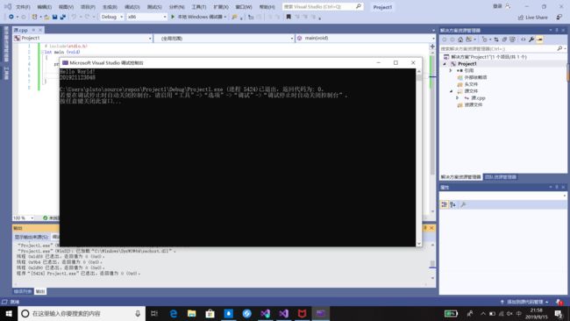Open the Windows Start menu
The width and height of the screenshot is (570, 321).
click(x=9, y=313)
